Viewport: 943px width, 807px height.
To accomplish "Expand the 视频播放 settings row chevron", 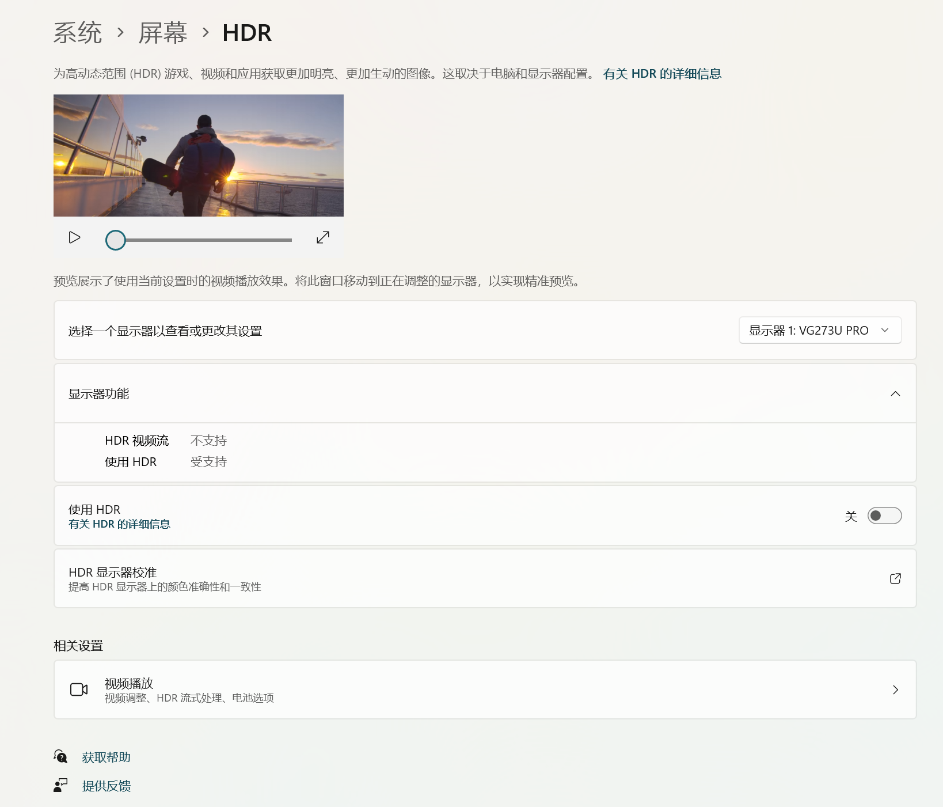I will [895, 689].
